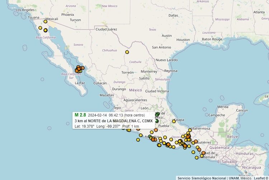Viewport: 269px width, 180px height.
Task: Click the Cancún city label
Action: pos(242,110)
